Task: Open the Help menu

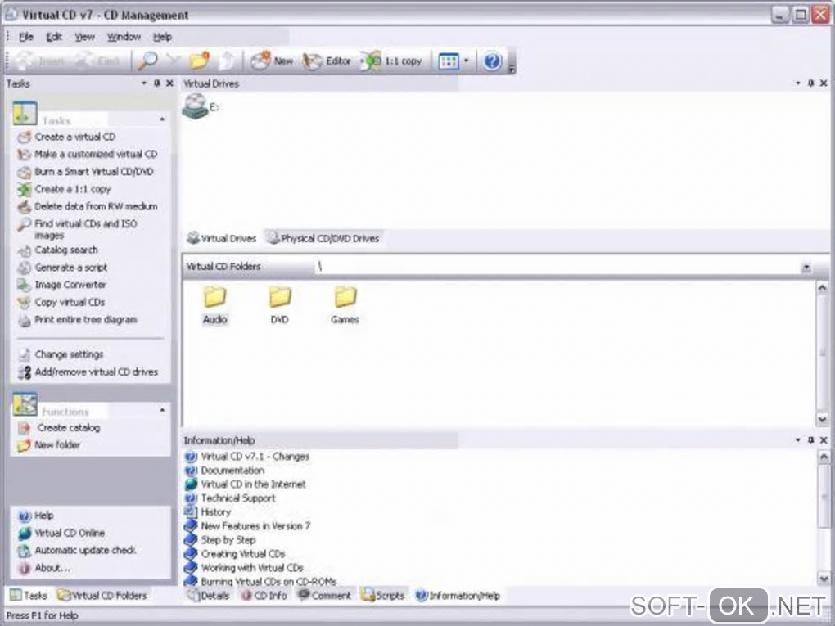Action: tap(162, 37)
